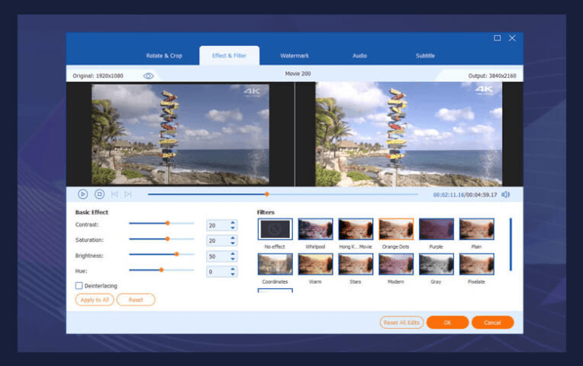Apply the Gray filter
Viewport: 583px width, 366px height.
436,264
